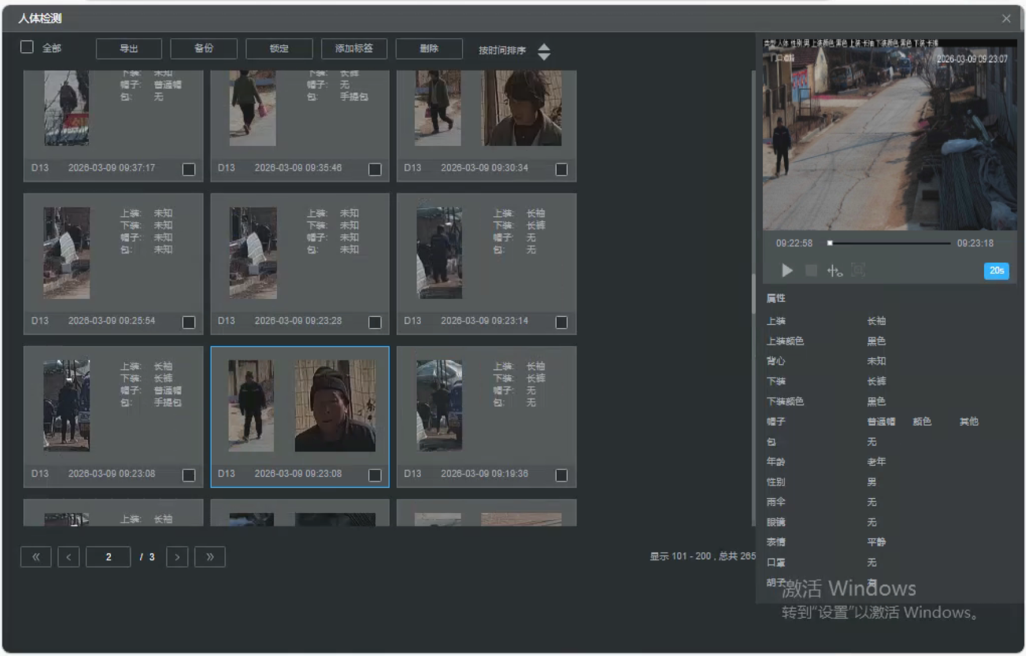
Task: Stop the video playback
Action: pos(811,270)
